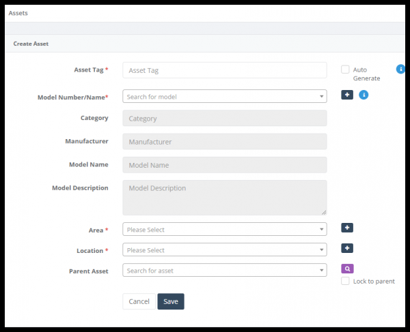The image size is (410, 332).
Task: Add a new model with plus button
Action: pyautogui.click(x=347, y=95)
